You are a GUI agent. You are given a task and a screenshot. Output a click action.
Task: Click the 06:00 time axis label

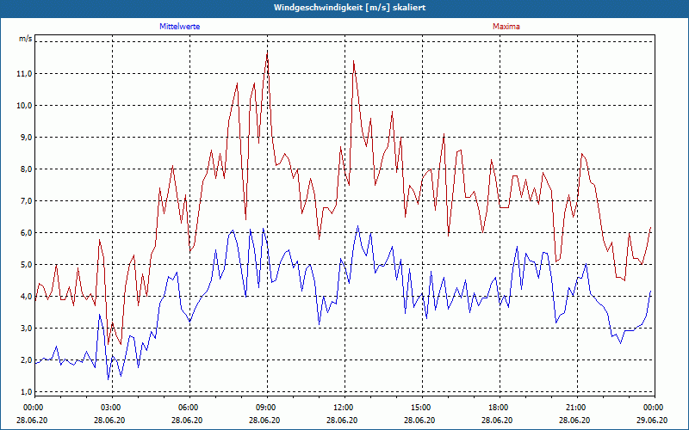pos(189,408)
